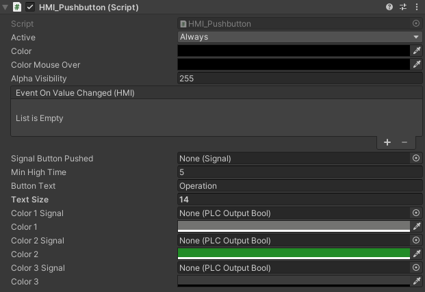This screenshot has width=425, height=292.
Task: Open the component help reference icon
Action: 389,7
